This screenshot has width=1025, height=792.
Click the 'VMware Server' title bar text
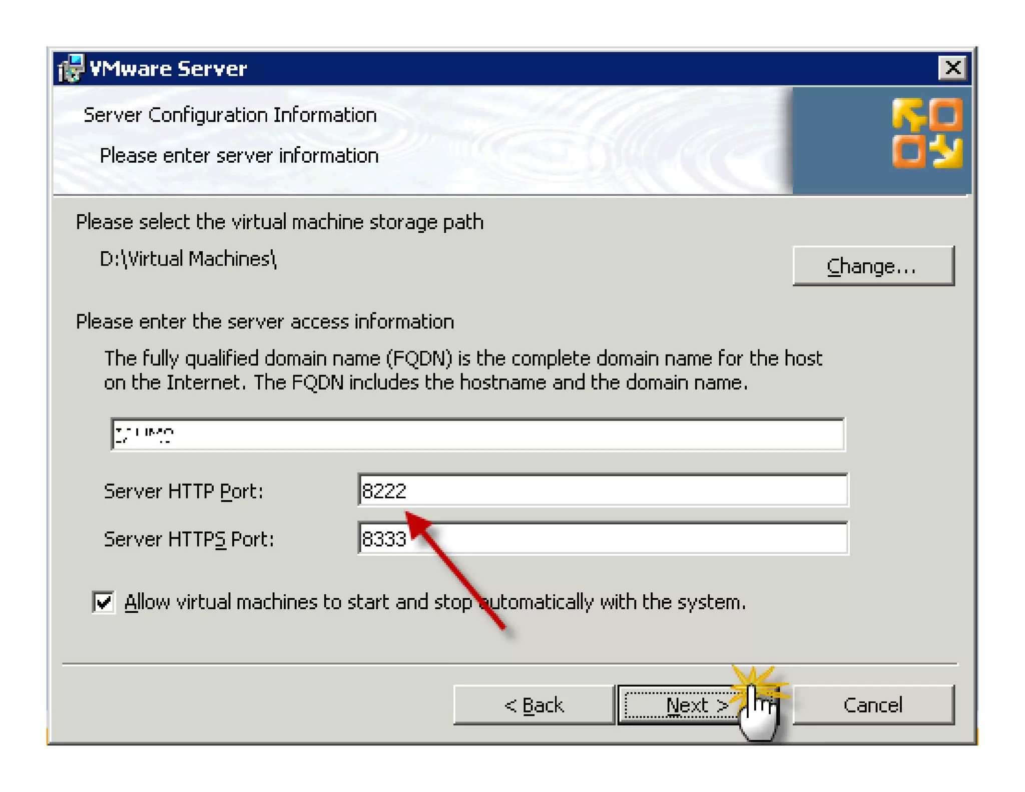coord(169,69)
